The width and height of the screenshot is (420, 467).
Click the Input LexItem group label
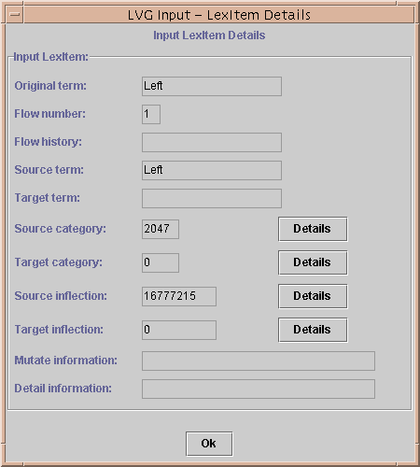tap(51, 57)
